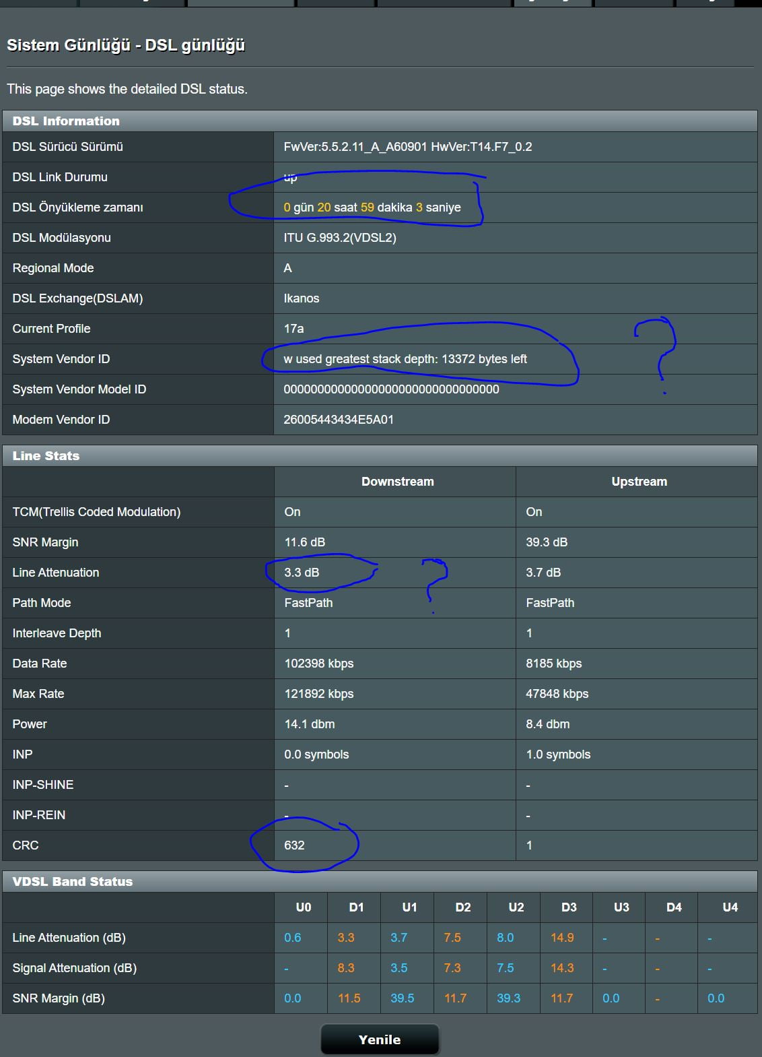Viewport: 762px width, 1057px height.
Task: Click the Line Stats section header
Action: pyautogui.click(x=46, y=456)
